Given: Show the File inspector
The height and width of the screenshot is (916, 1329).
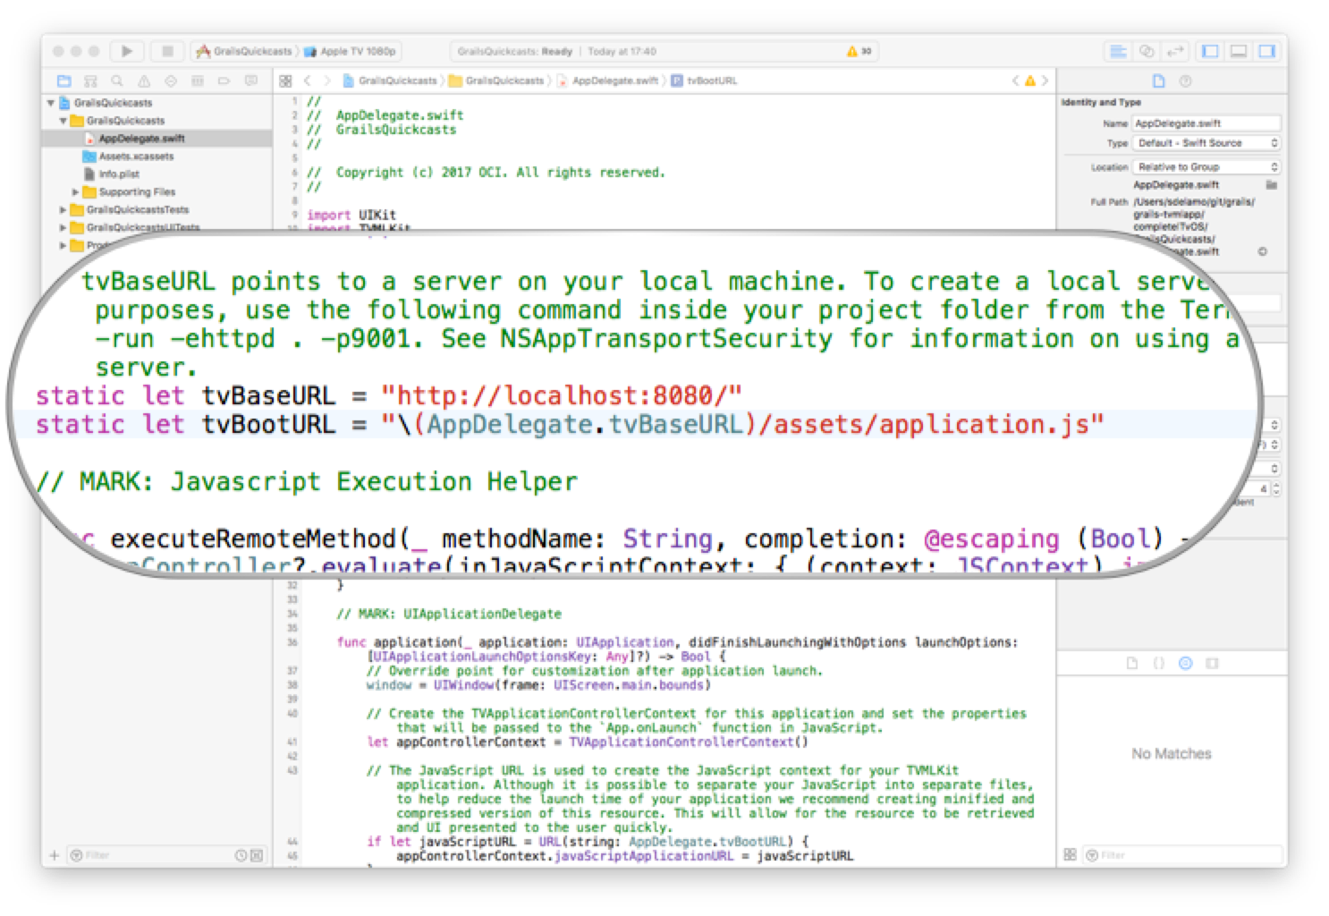Looking at the screenshot, I should pyautogui.click(x=1159, y=81).
